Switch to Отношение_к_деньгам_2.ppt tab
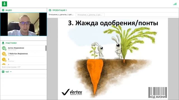Viewport: 179px width, 100px height. pos(90,15)
